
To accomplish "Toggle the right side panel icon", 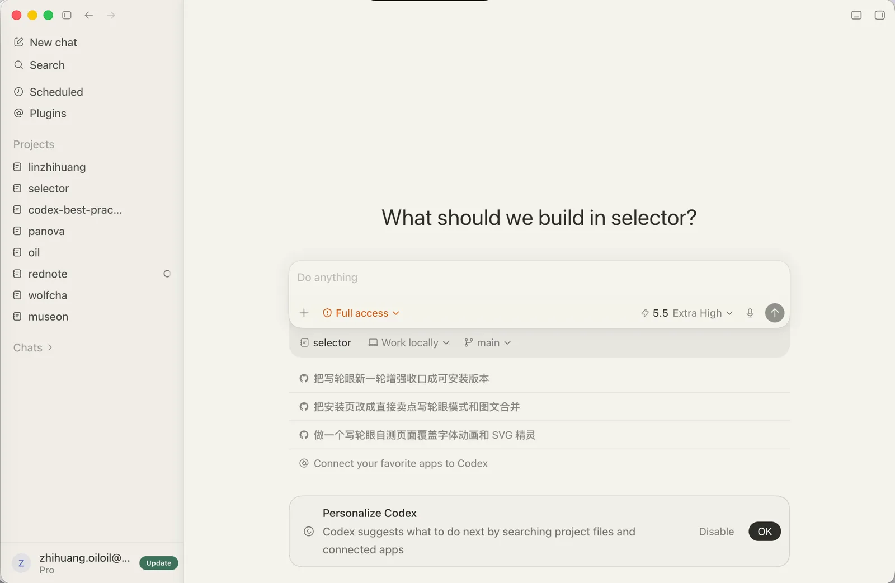I will coord(880,15).
